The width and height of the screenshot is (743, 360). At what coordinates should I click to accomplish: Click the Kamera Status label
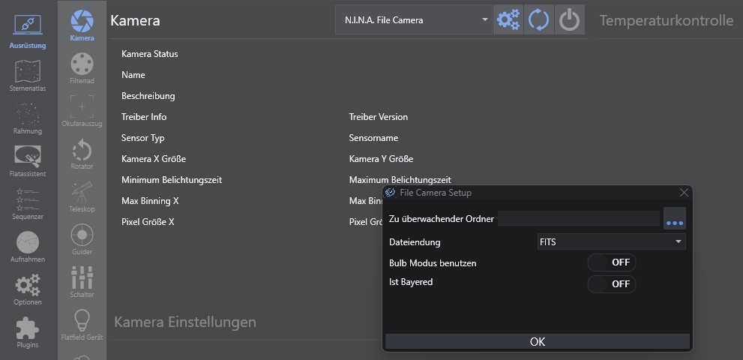click(x=150, y=54)
